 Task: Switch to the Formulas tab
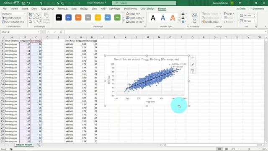pos(63,8)
